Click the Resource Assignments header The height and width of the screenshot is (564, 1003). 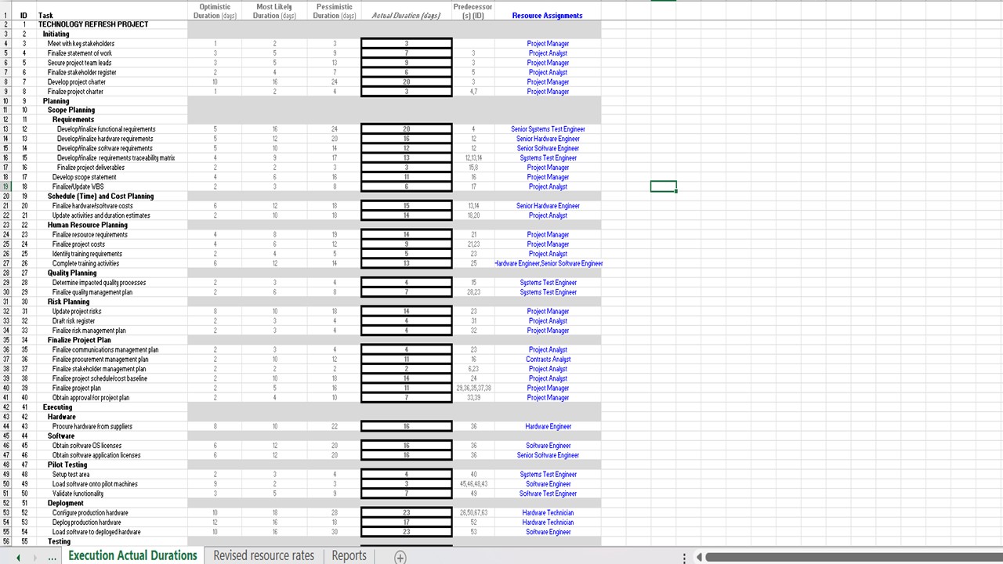pos(547,16)
